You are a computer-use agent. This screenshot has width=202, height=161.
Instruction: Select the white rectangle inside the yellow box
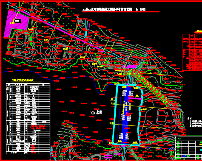(x=17, y=21)
